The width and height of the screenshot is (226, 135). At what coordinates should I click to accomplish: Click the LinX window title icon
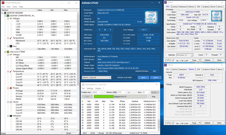pos(83,84)
